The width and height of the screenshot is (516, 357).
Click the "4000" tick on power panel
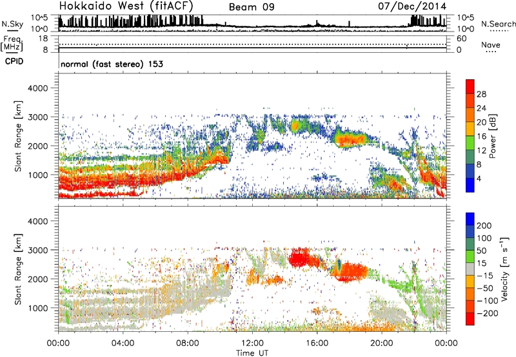click(37, 88)
